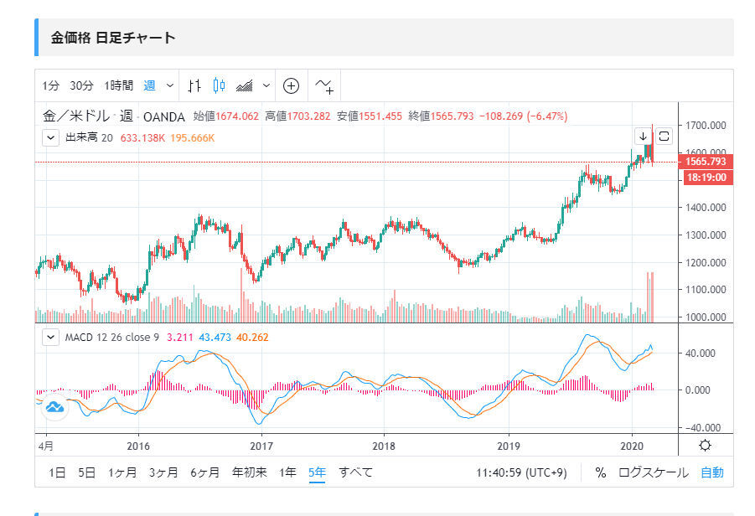The height and width of the screenshot is (516, 755).
Task: Open chart settings gear icon
Action: [706, 446]
